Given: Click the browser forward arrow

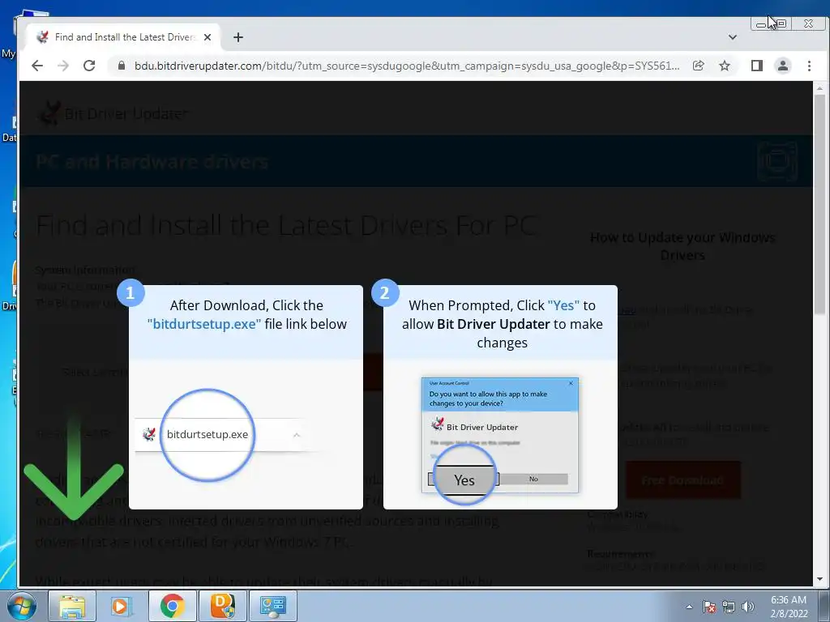Looking at the screenshot, I should (x=63, y=66).
